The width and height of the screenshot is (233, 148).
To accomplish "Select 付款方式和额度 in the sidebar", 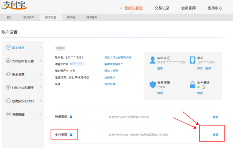I will click(23, 88).
